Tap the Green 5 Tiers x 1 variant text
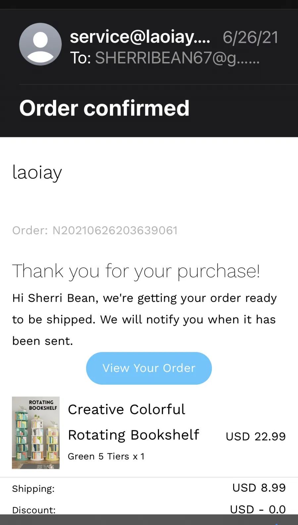This screenshot has height=525, width=298. (106, 456)
